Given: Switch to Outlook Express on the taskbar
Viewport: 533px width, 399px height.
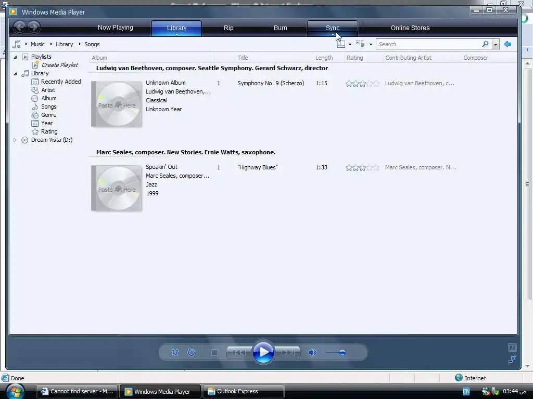Looking at the screenshot, I should [244, 391].
